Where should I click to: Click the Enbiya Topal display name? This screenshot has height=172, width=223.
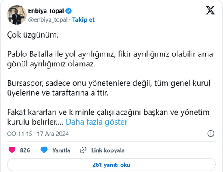coord(46,11)
